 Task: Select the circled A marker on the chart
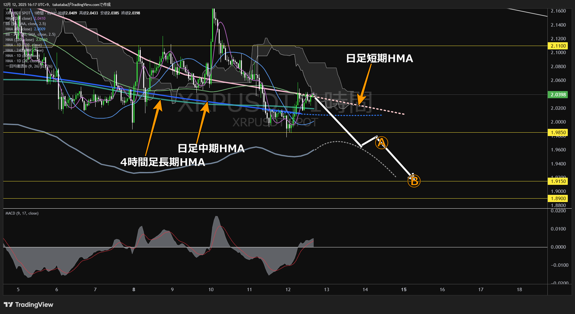coord(382,143)
